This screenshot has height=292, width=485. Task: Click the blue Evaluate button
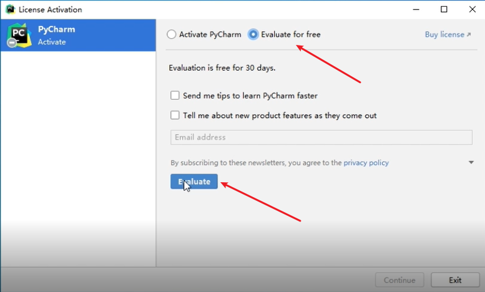coord(194,182)
